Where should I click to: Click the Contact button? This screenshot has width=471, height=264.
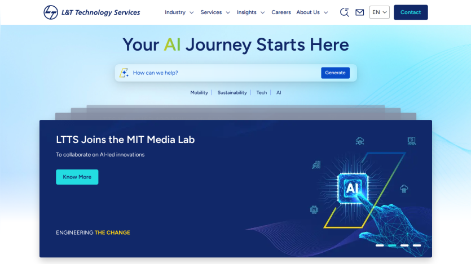pyautogui.click(x=411, y=12)
